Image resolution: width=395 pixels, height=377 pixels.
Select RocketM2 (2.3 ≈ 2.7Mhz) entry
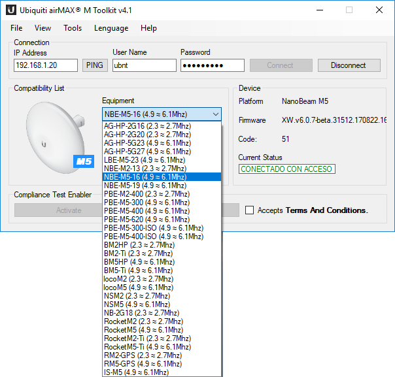[162, 321]
